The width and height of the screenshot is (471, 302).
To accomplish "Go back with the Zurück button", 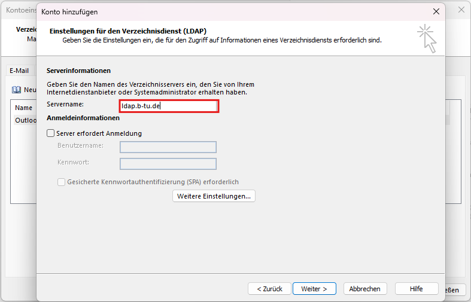I will pyautogui.click(x=269, y=289).
